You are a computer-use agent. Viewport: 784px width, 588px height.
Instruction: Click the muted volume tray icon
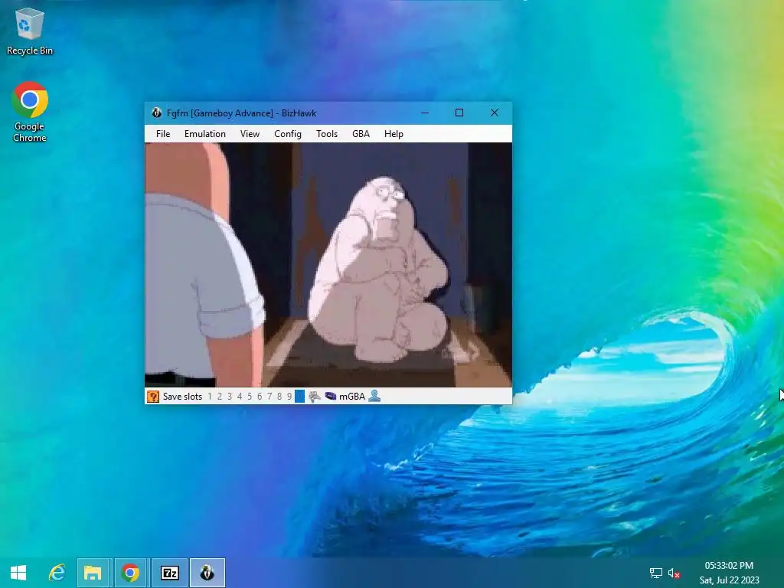pyautogui.click(x=674, y=573)
